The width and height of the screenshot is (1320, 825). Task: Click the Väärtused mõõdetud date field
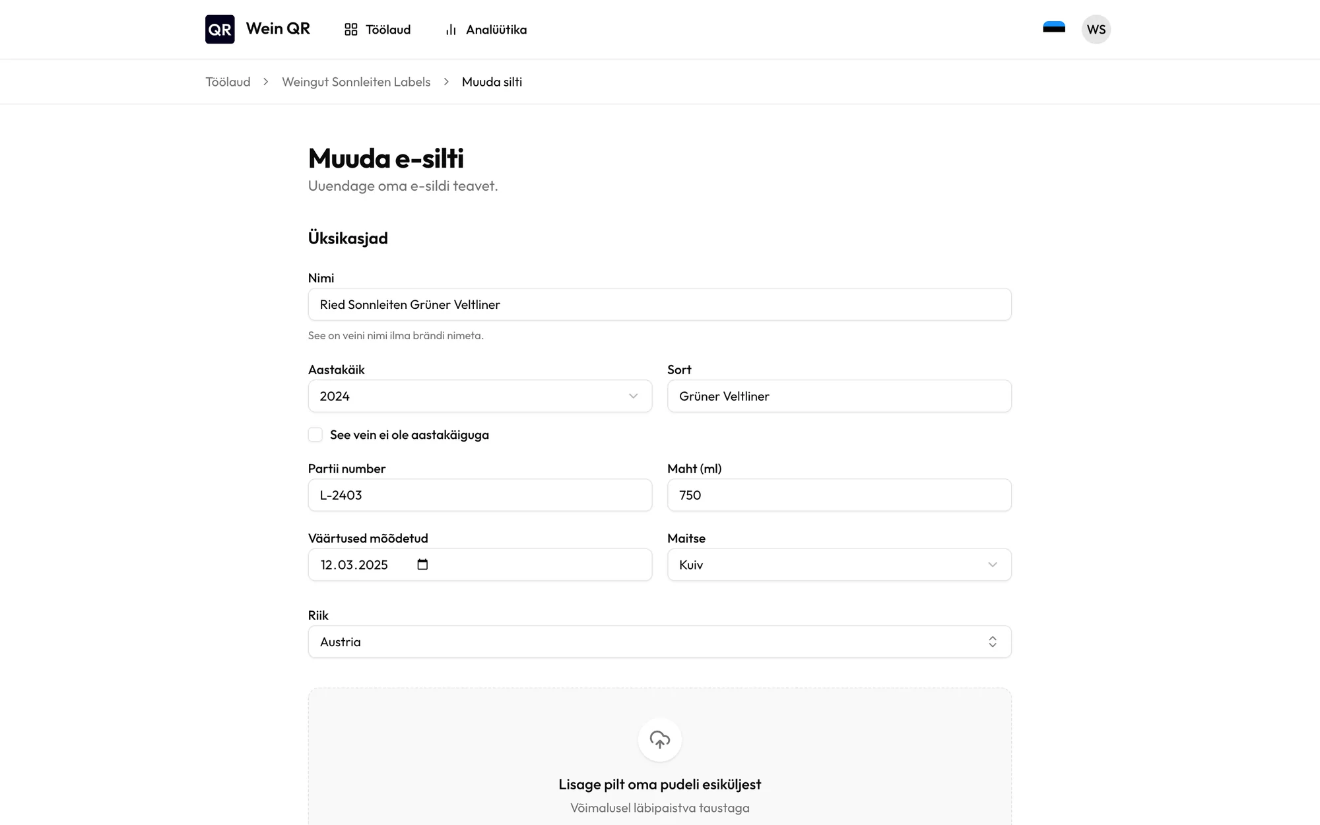[480, 565]
